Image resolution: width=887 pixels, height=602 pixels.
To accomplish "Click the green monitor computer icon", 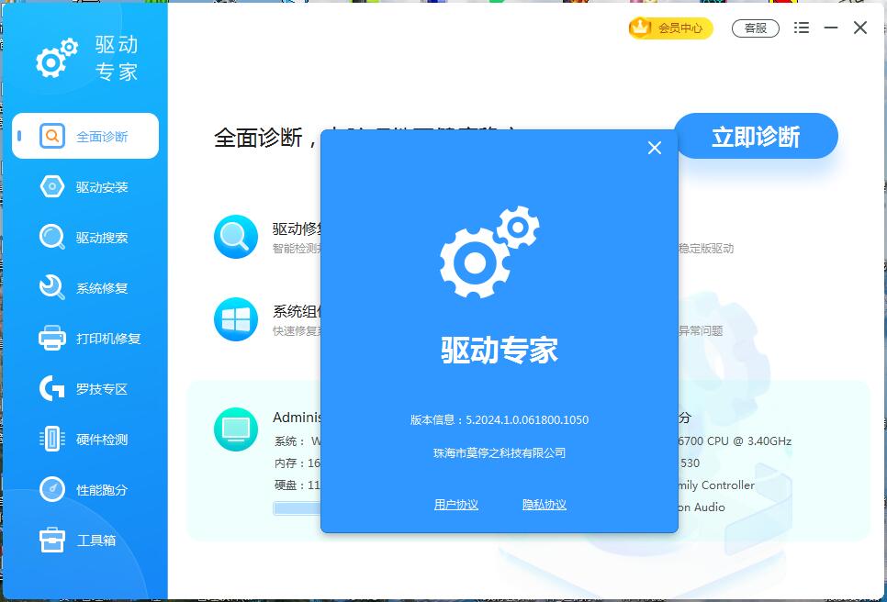I will [x=236, y=429].
